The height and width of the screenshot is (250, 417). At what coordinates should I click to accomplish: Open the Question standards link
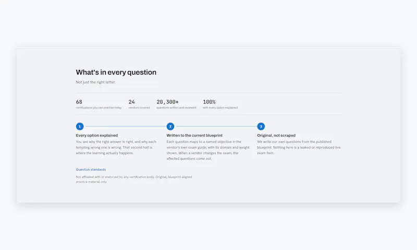[91, 170]
